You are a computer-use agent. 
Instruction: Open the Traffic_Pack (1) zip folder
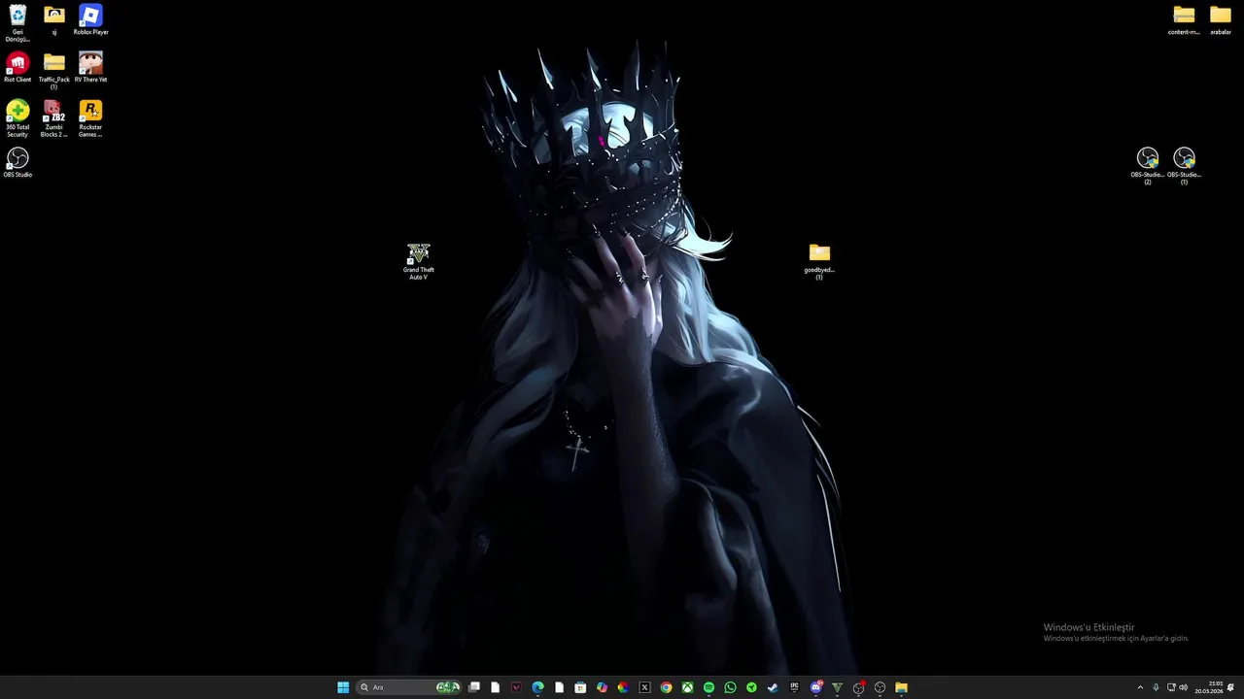(x=54, y=71)
